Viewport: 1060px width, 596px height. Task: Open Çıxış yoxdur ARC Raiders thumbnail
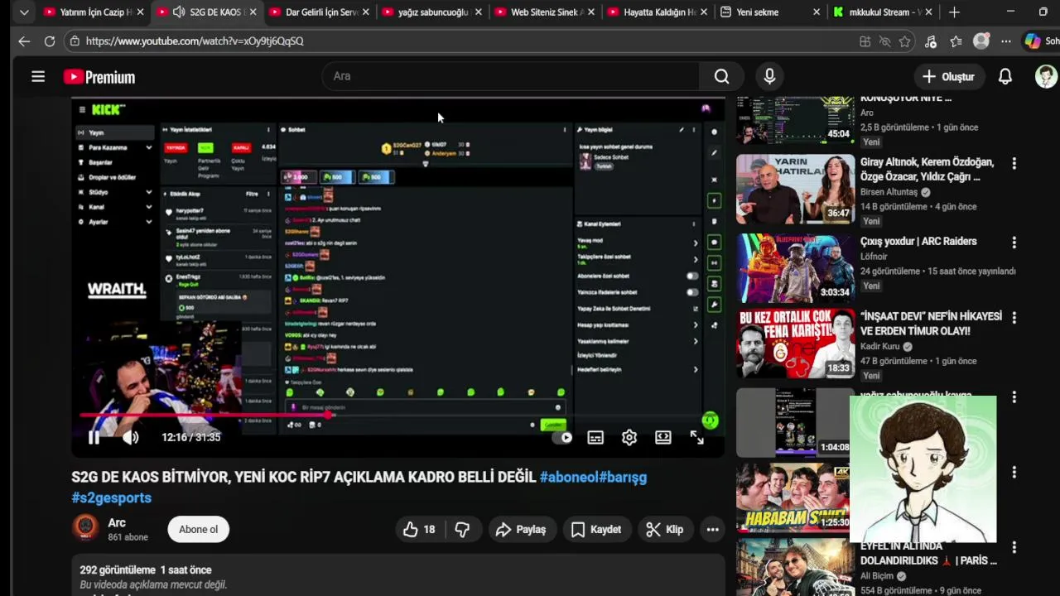click(795, 268)
